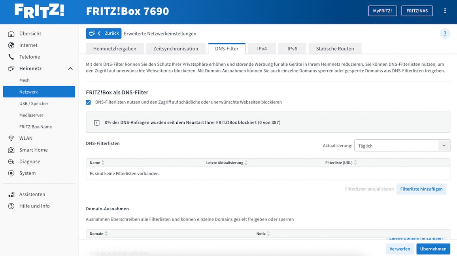Sort by Letzte Aktualisierung arrows
This screenshot has height=256, width=457.
click(x=246, y=163)
